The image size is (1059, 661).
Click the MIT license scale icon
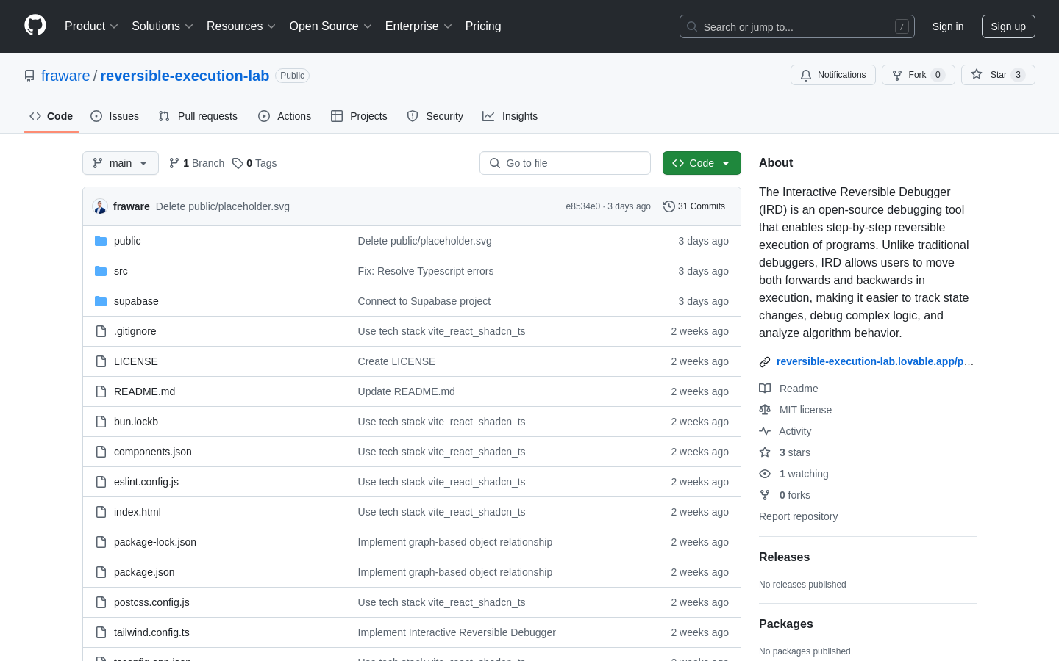(x=765, y=410)
